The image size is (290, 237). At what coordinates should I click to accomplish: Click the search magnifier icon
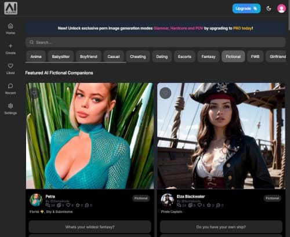point(31,42)
